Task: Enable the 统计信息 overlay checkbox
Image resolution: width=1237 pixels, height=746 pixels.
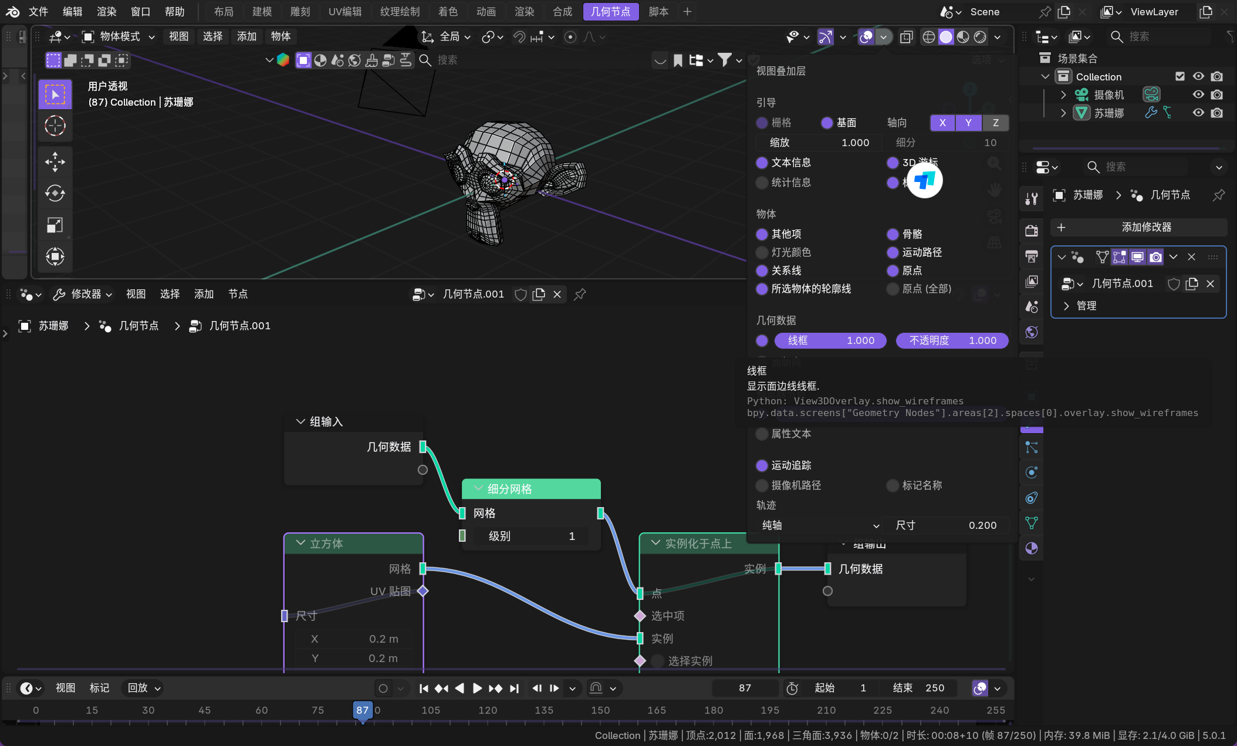Action: (x=762, y=183)
